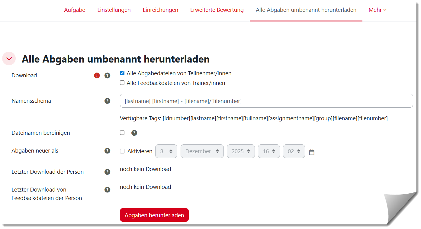Tick the Dateinamen bereinigen checkbox
Screen dimensions: 421x229
click(x=122, y=133)
